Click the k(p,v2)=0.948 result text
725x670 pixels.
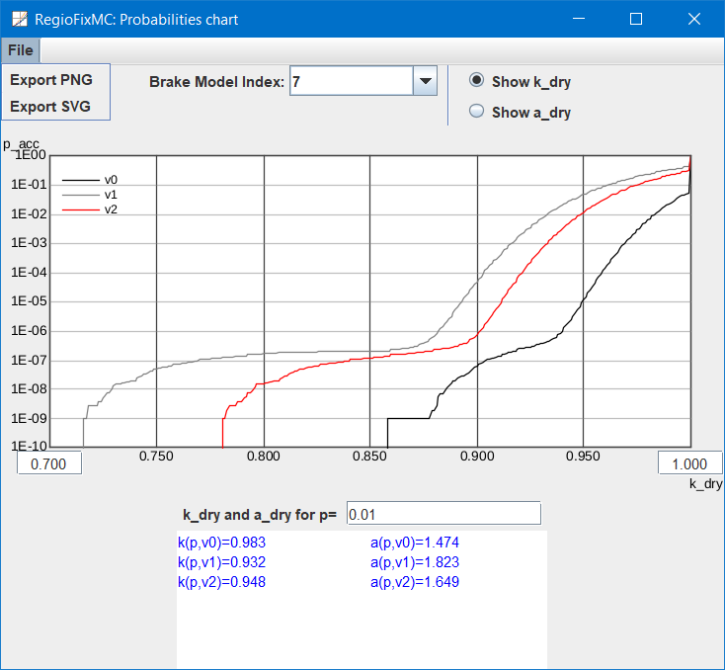(x=221, y=582)
